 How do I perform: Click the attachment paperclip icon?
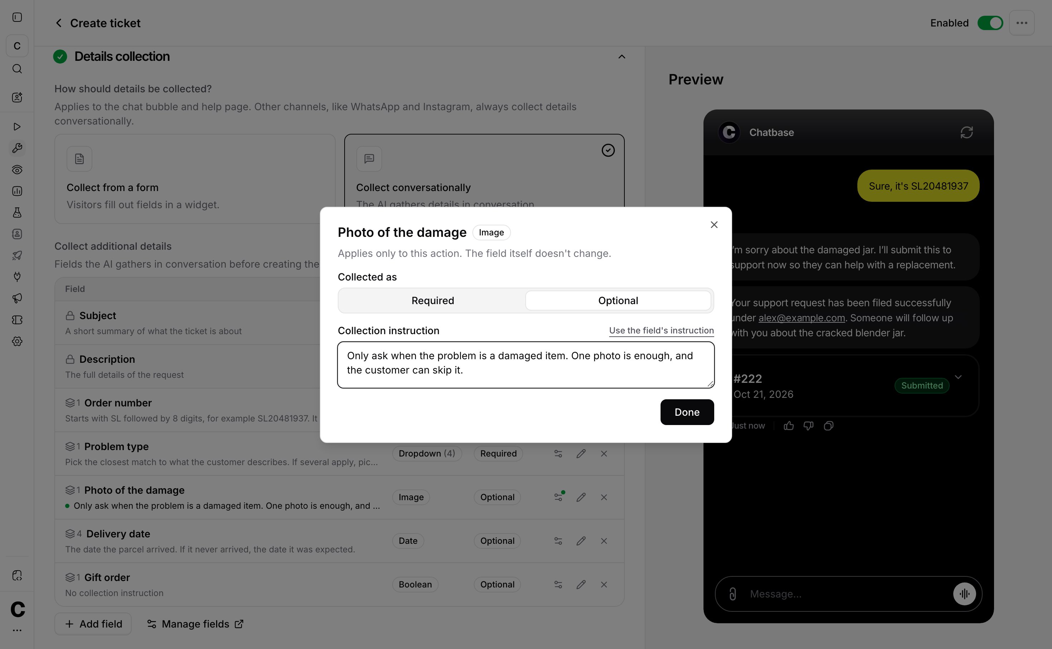point(733,594)
